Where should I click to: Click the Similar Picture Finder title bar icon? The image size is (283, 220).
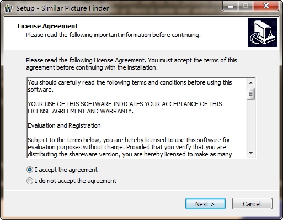[9, 8]
